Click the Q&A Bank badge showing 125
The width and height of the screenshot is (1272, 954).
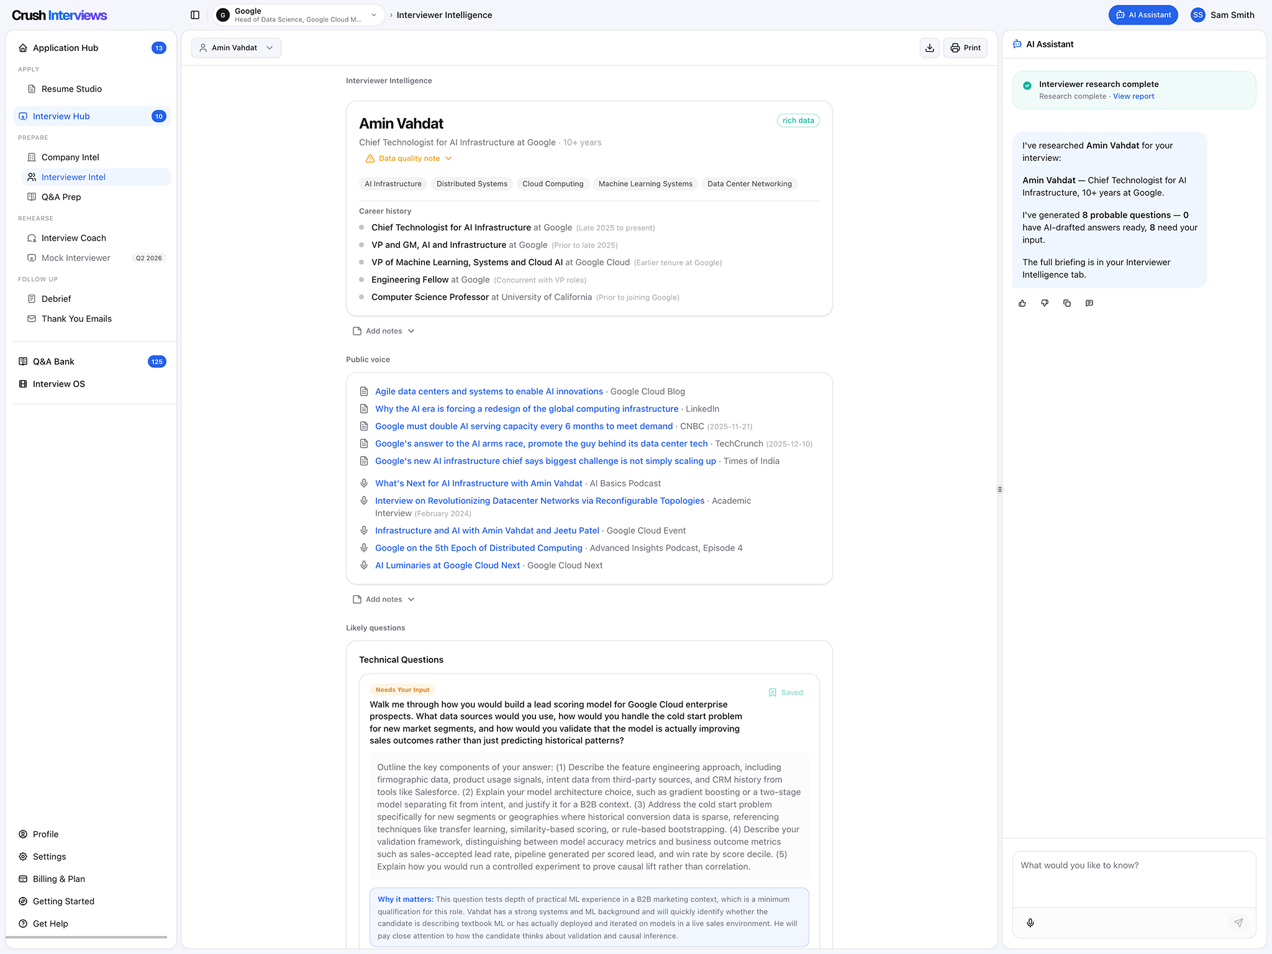tap(157, 361)
